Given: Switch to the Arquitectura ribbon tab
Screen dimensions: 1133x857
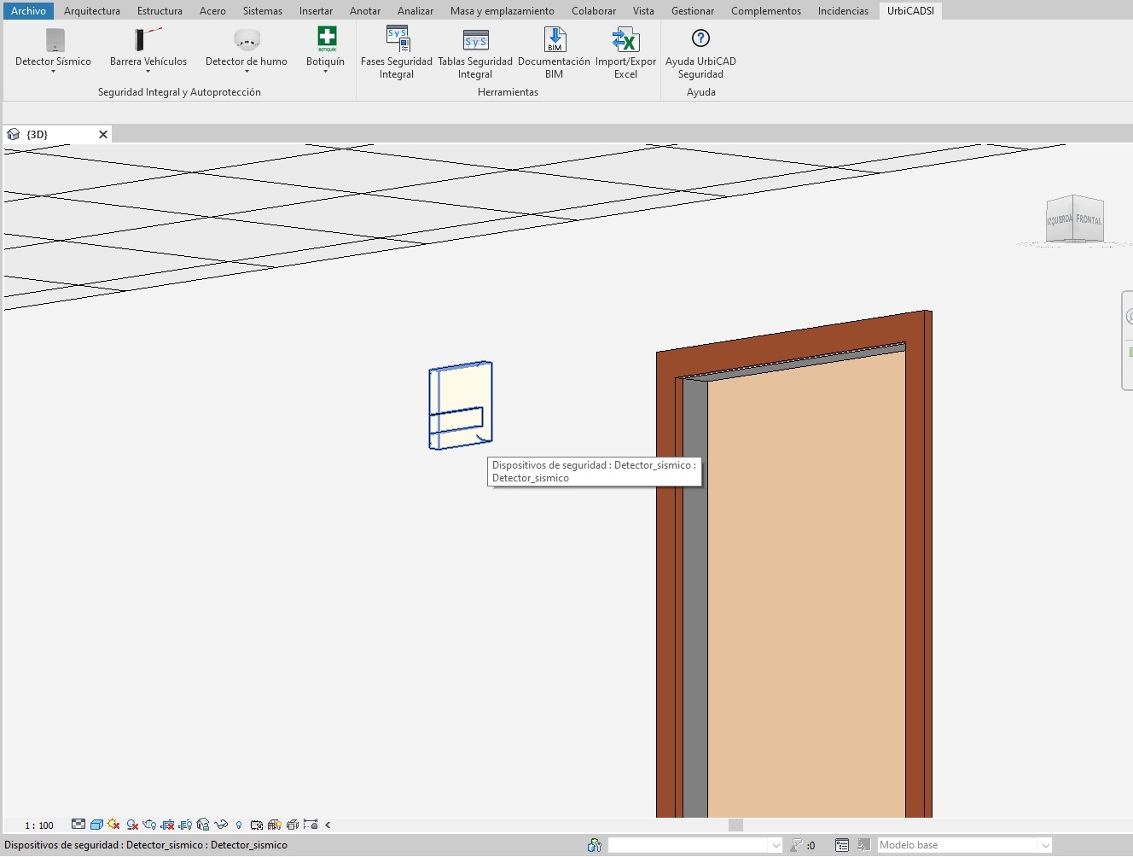Looking at the screenshot, I should click(x=92, y=11).
